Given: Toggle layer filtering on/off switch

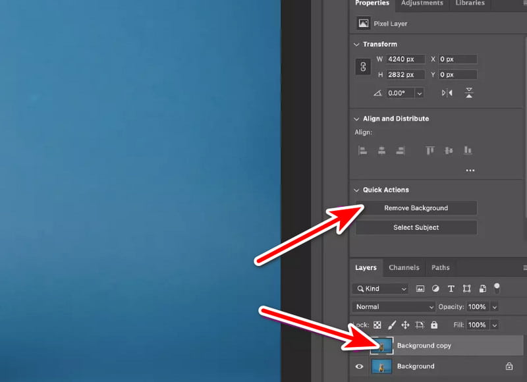Looking at the screenshot, I should coord(497,287).
